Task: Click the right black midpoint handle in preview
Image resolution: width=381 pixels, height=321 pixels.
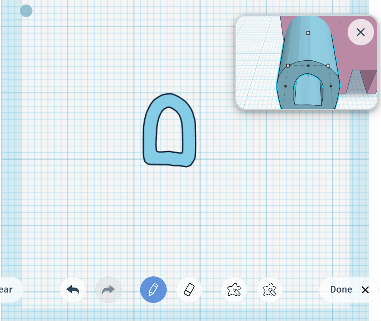Action: click(331, 86)
